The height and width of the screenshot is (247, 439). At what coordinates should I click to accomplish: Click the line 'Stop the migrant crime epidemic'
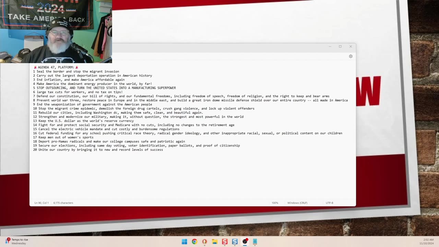point(144,108)
